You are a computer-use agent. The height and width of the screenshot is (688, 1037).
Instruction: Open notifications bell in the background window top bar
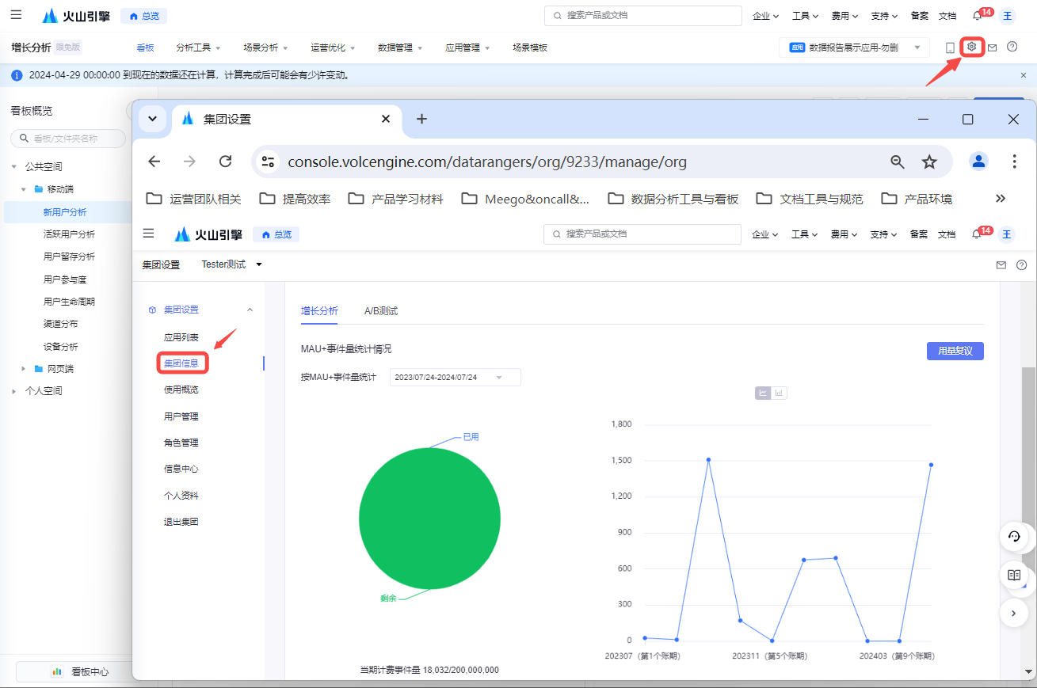point(977,16)
